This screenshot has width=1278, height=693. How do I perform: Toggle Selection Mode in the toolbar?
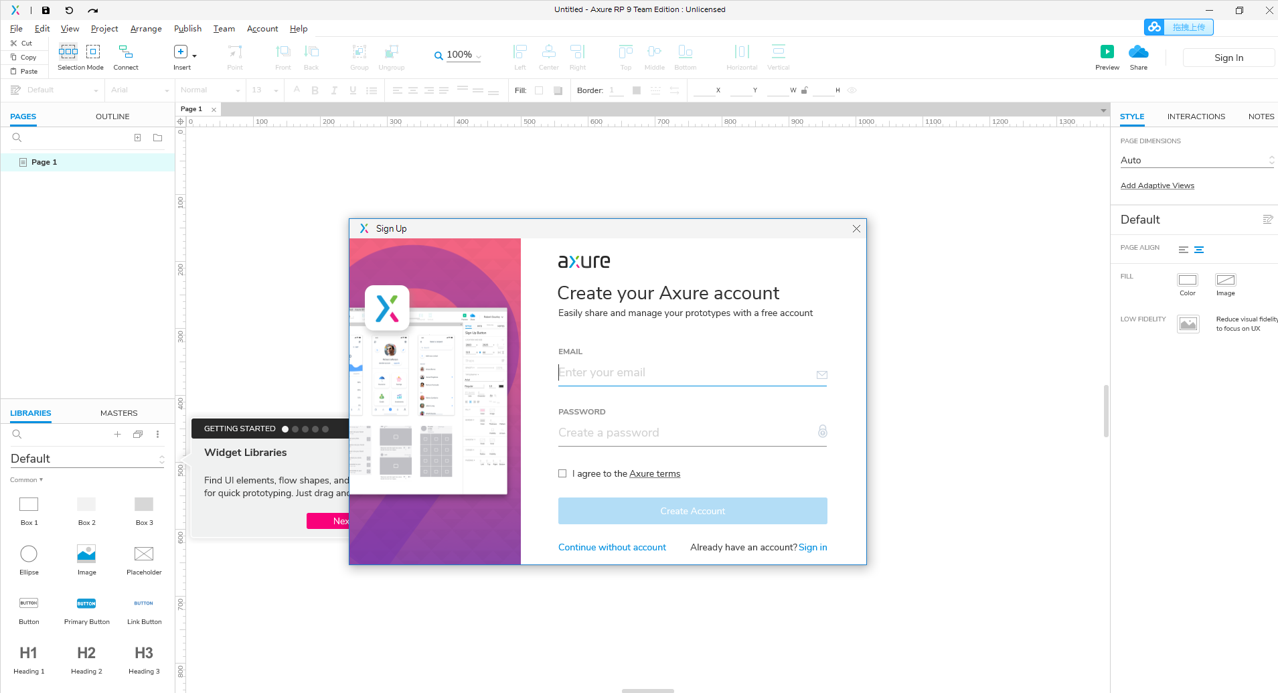click(x=68, y=54)
